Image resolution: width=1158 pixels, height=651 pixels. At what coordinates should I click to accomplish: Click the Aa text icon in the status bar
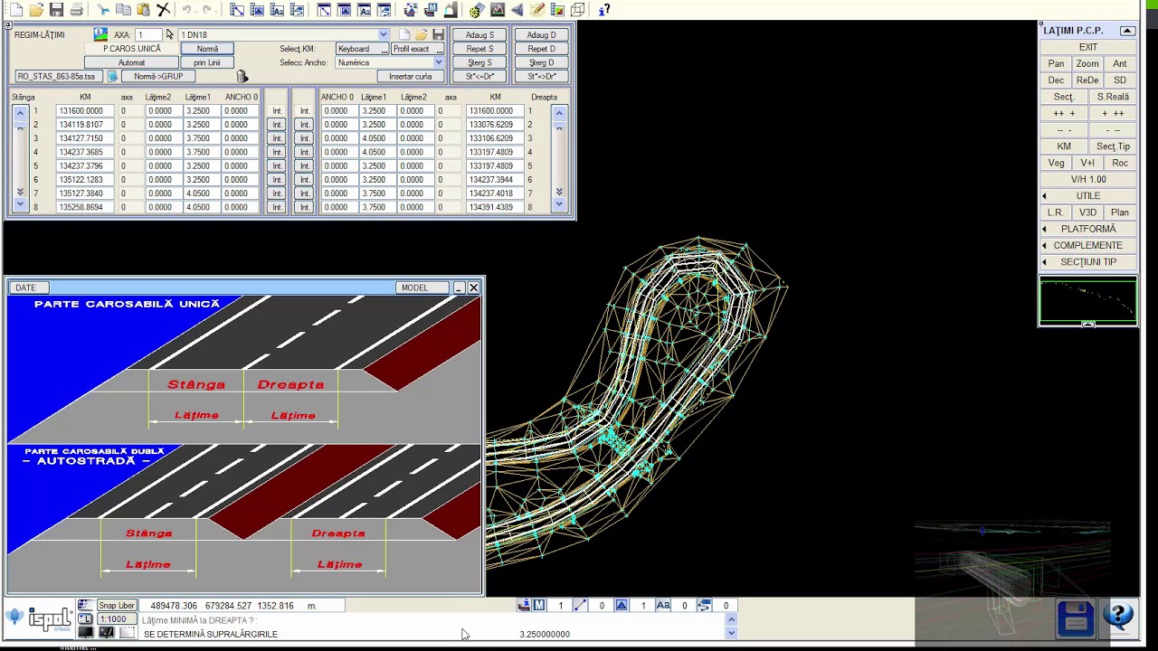[x=663, y=606]
